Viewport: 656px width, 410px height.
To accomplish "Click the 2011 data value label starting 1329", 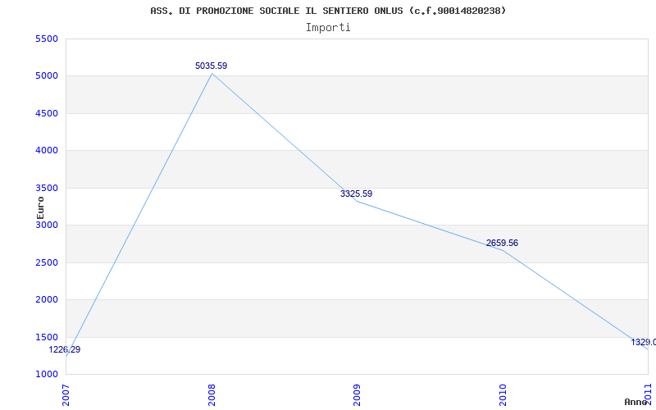I will tap(644, 342).
